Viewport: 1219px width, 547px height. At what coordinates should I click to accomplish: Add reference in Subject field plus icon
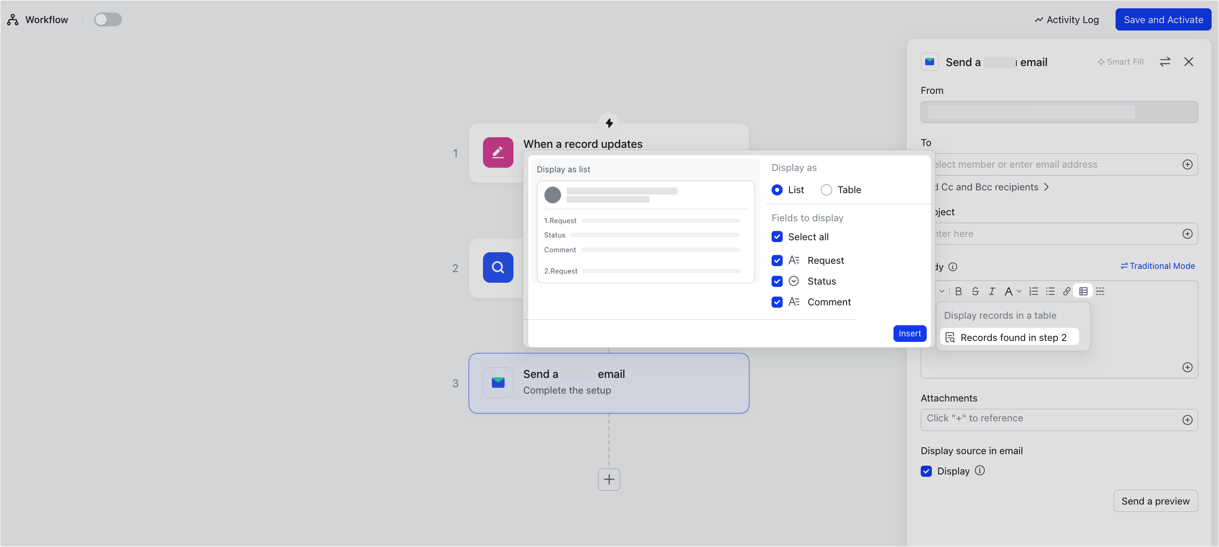click(x=1187, y=233)
